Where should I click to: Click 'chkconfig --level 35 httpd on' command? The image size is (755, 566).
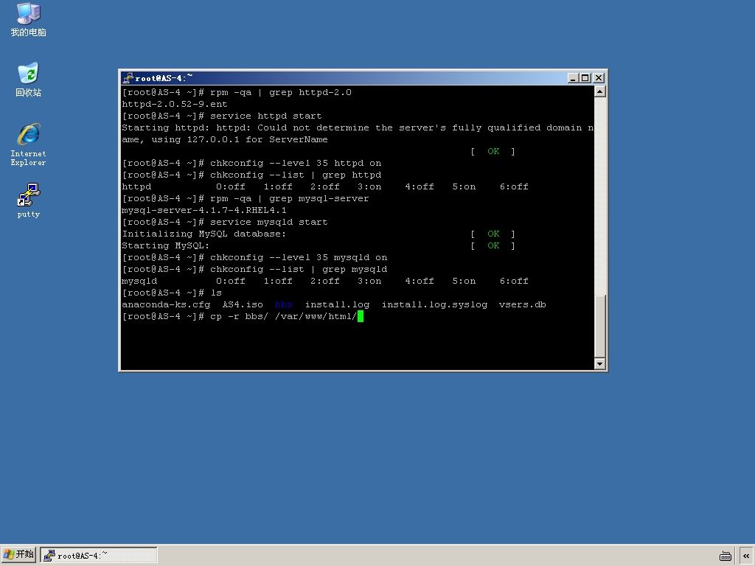296,163
